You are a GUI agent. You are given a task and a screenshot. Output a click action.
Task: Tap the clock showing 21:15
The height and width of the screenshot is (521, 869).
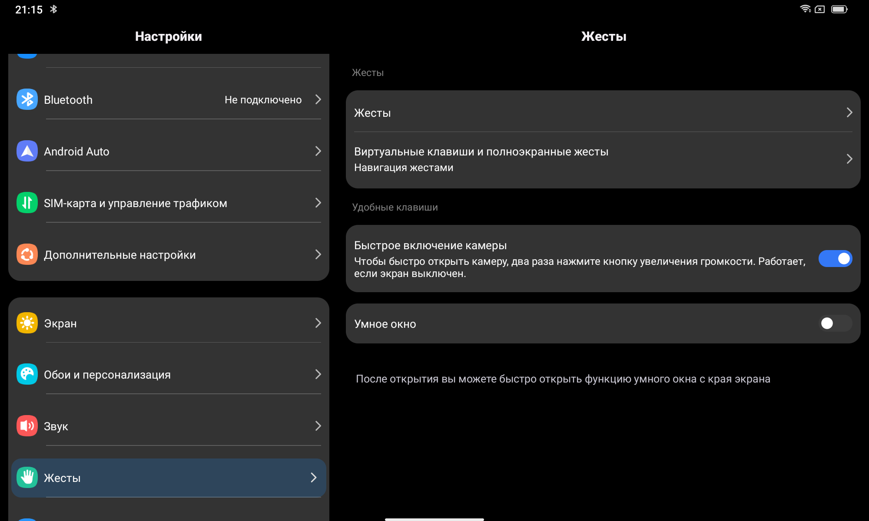click(x=29, y=10)
